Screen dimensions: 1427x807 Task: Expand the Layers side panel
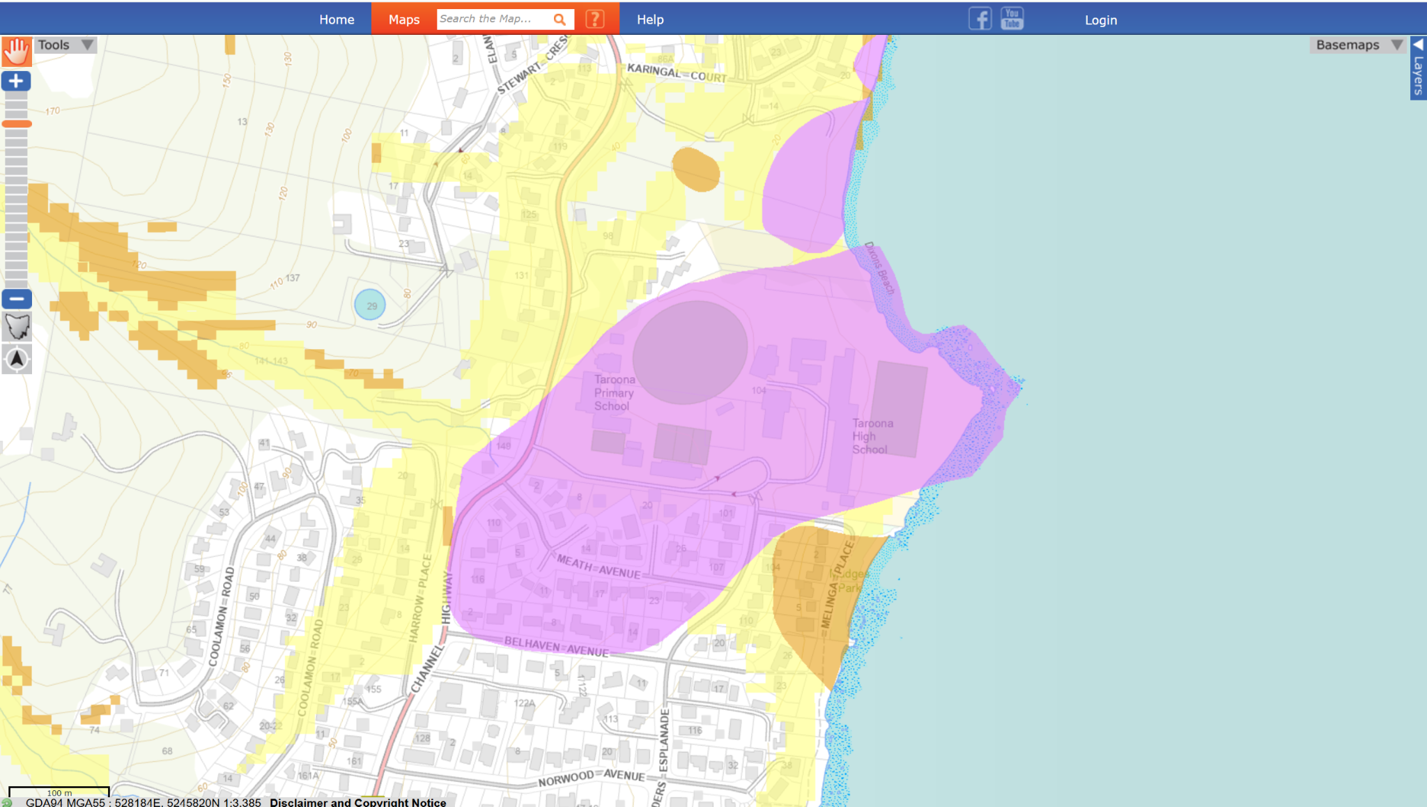click(1418, 68)
